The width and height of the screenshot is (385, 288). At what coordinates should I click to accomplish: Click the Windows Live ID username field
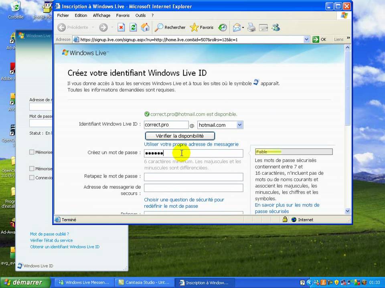(x=166, y=125)
